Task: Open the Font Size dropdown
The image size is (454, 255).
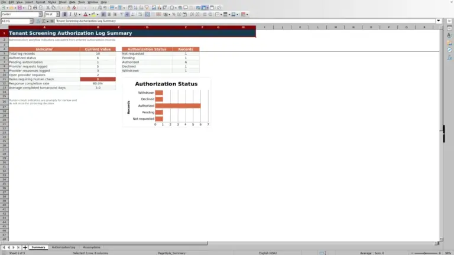Action: 57,14
